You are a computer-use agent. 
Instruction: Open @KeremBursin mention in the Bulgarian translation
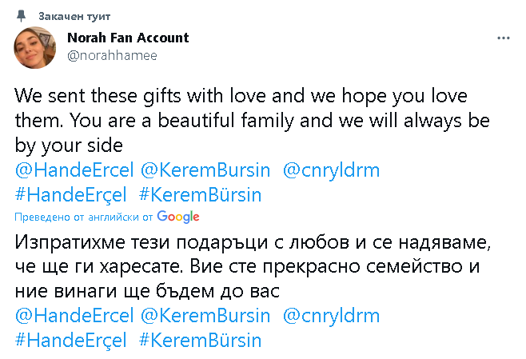pyautogui.click(x=205, y=315)
